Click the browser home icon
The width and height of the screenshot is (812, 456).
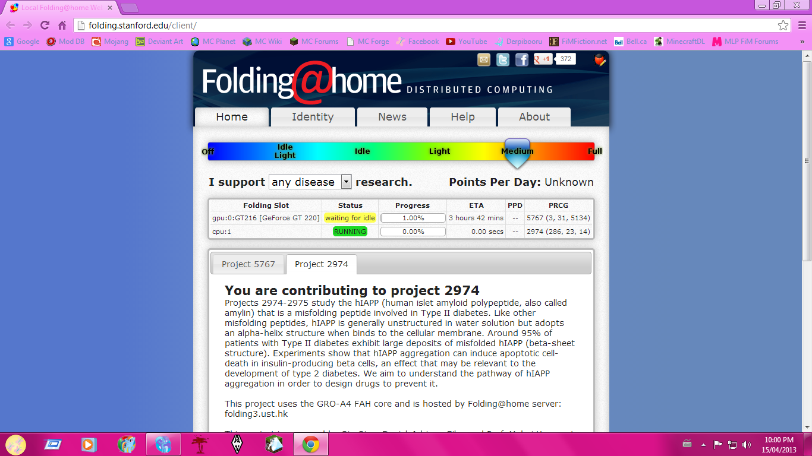point(62,26)
